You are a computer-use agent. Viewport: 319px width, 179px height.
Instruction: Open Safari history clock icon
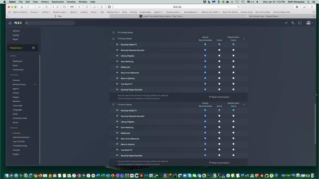point(87,7)
